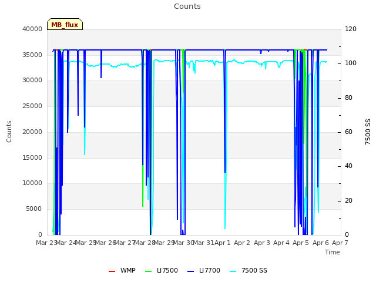
Task: Click the green LI7500 legend swatch
Action: (x=149, y=271)
